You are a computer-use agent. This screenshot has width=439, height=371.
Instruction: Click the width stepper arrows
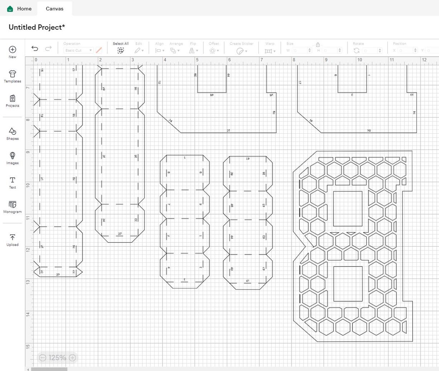(x=310, y=50)
